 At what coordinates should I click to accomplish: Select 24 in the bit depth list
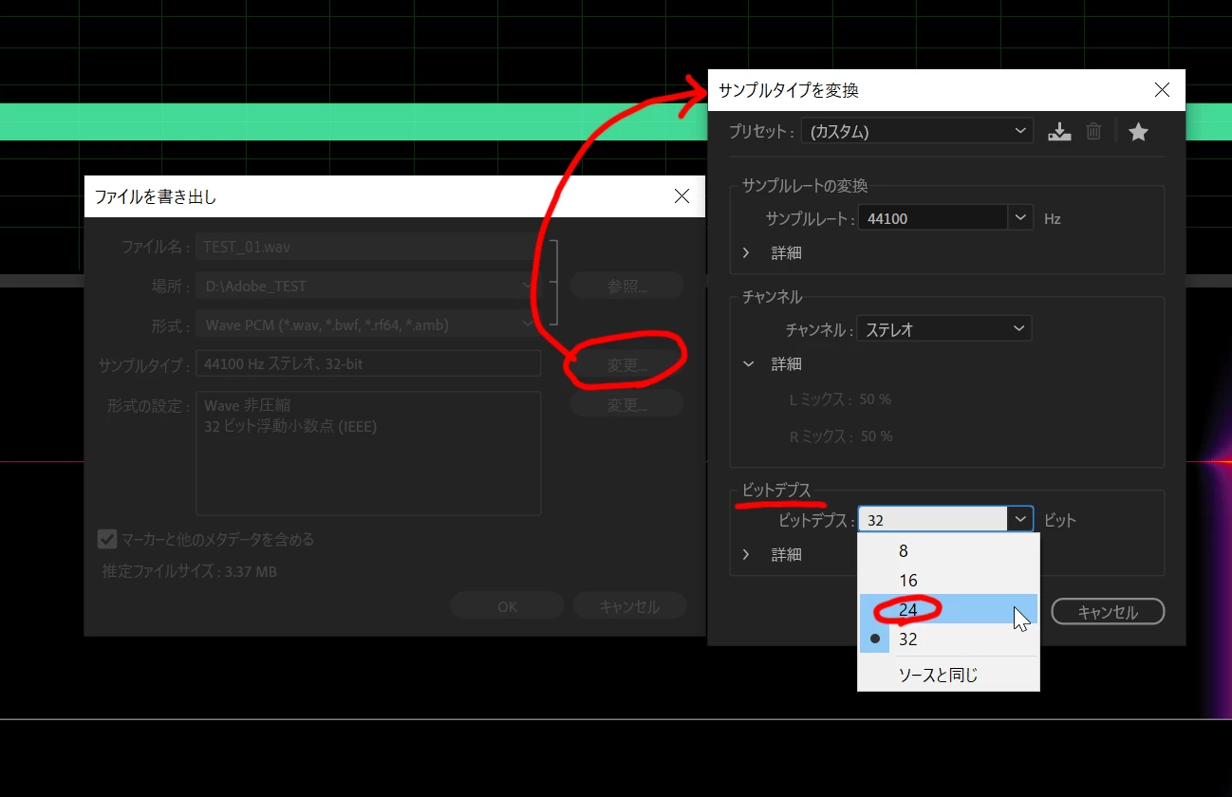pyautogui.click(x=948, y=609)
